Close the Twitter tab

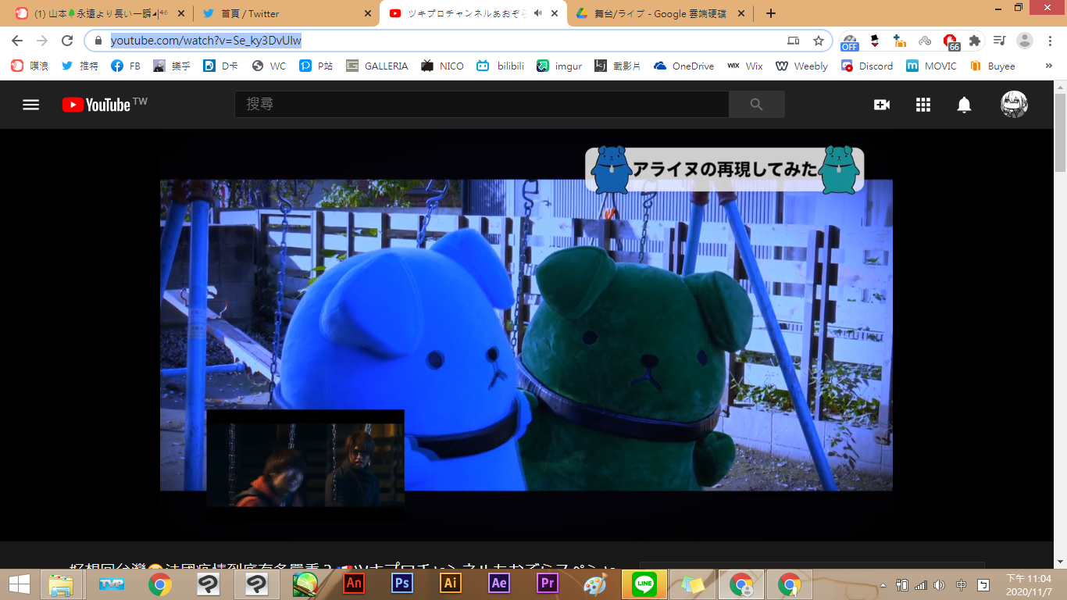click(x=368, y=13)
